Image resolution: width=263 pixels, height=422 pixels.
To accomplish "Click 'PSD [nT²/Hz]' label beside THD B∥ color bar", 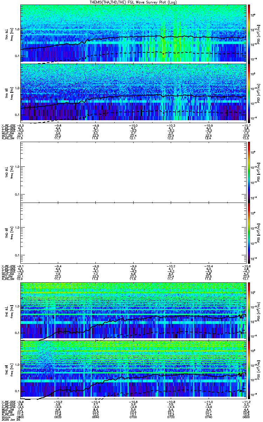I will (259, 233).
